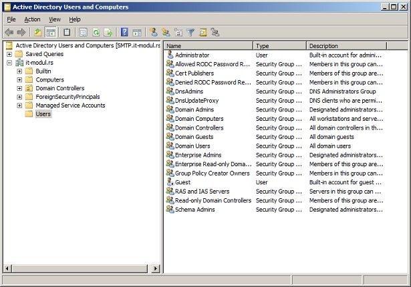Click the description 'DNS Administrators Group'
This screenshot has height=287, width=411.
pos(342,91)
